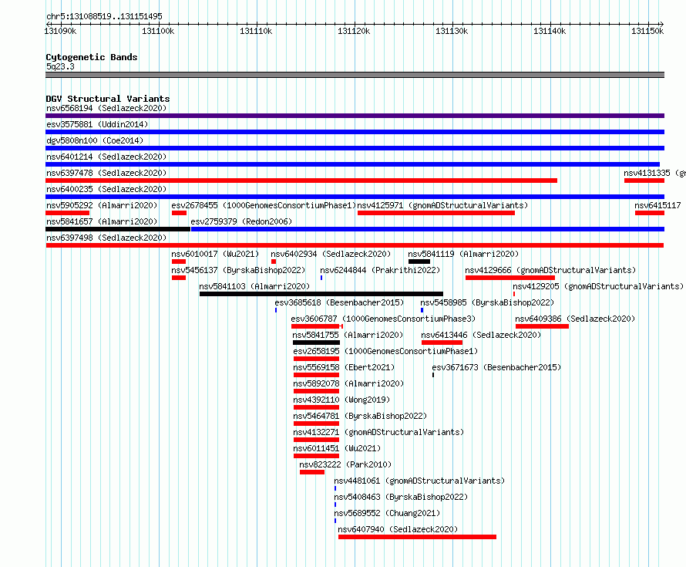Click nsv6397498 (Sedlazeck2020) label

point(106,238)
